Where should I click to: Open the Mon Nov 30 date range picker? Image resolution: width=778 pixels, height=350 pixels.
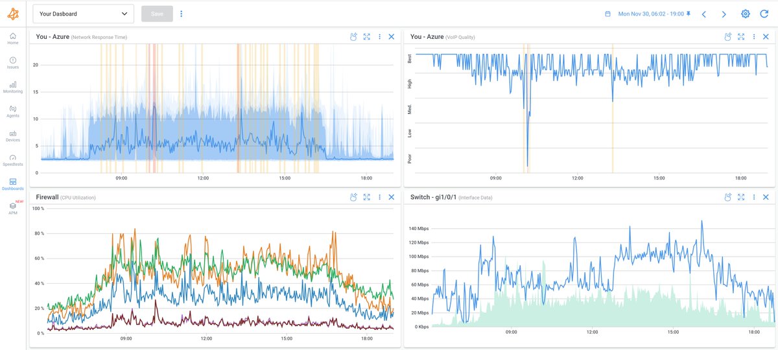tap(650, 14)
